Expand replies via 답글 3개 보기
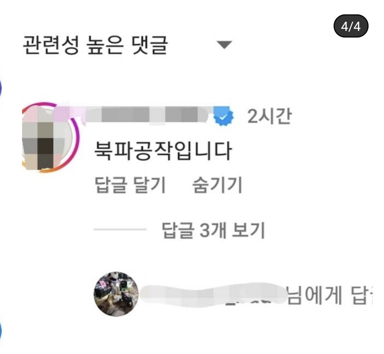 (x=213, y=230)
